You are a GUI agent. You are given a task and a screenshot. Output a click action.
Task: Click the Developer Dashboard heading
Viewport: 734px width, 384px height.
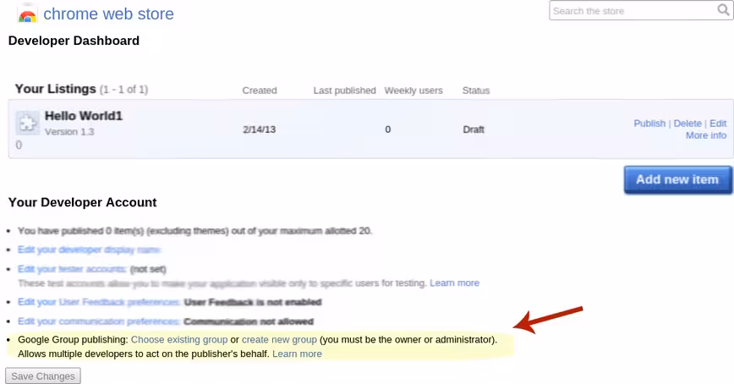pyautogui.click(x=74, y=41)
